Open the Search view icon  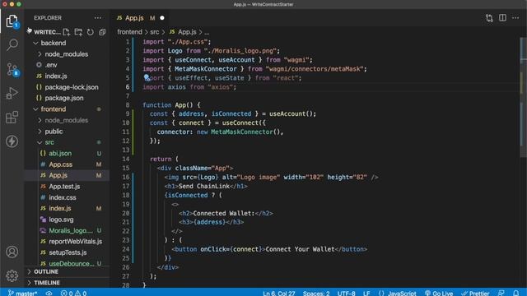coord(12,44)
